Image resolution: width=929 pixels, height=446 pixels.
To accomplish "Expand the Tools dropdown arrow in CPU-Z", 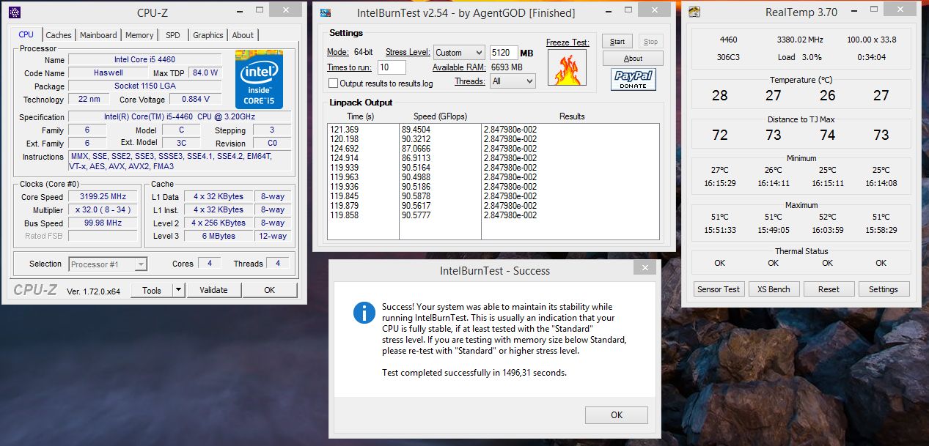I will point(178,290).
